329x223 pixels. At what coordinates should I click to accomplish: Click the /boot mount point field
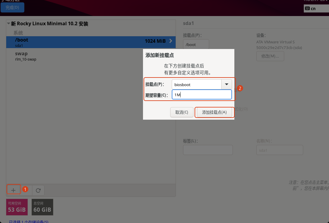[x=196, y=44]
